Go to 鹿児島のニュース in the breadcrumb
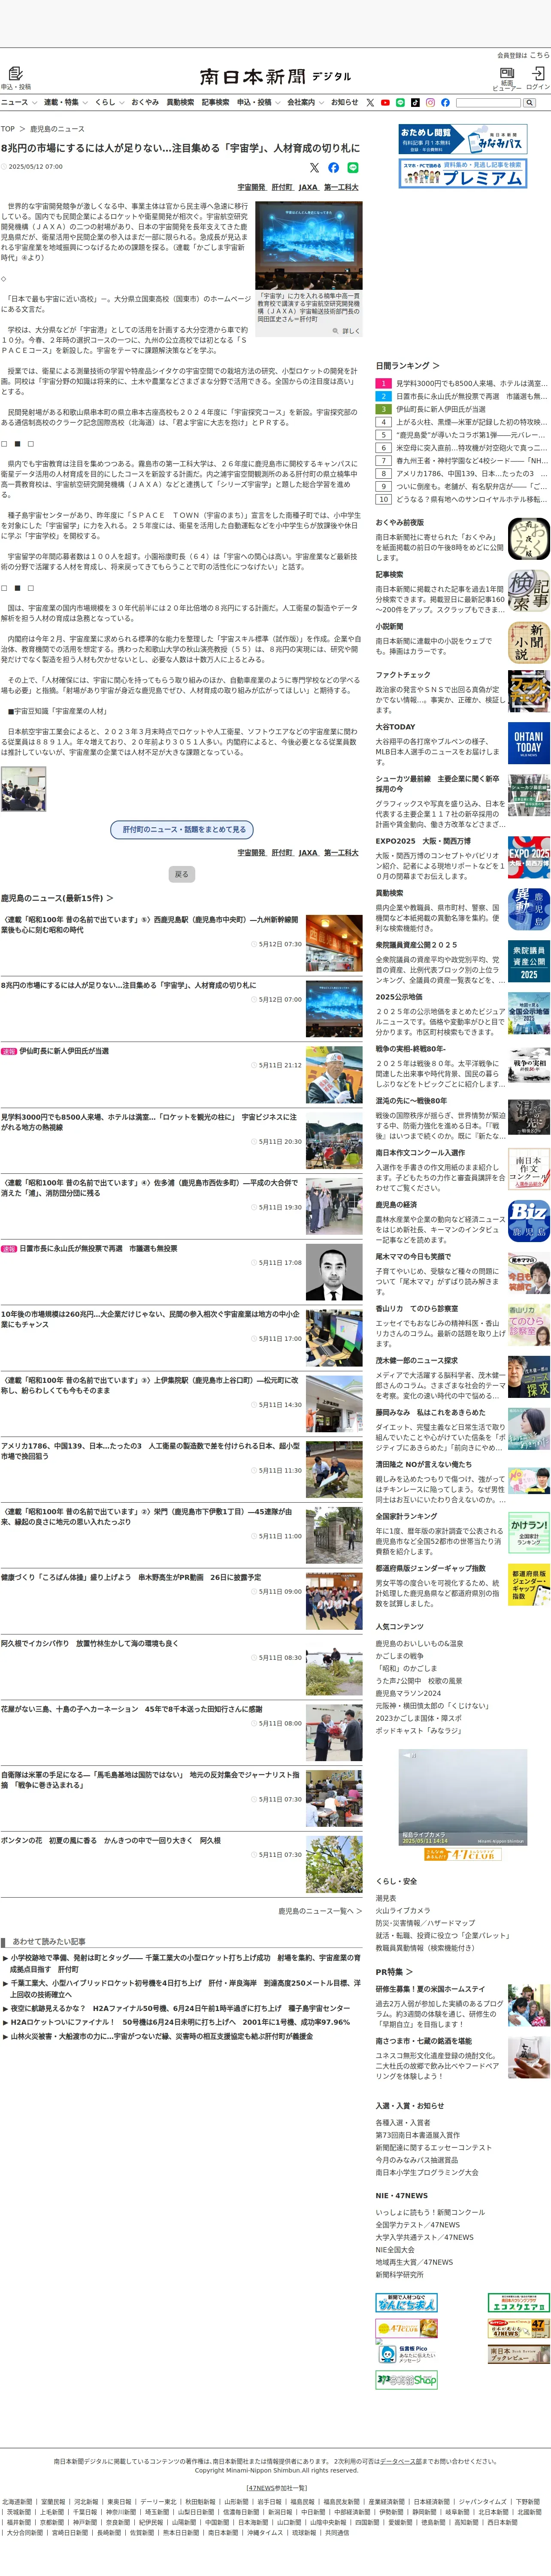Image resolution: width=551 pixels, height=2576 pixels. 57,129
